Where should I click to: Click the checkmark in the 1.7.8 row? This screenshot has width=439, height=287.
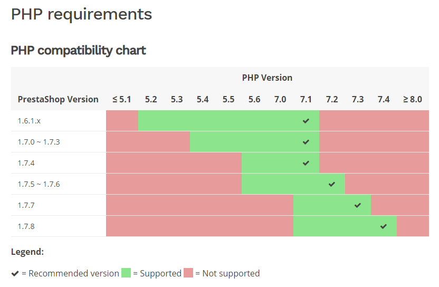[x=384, y=226]
